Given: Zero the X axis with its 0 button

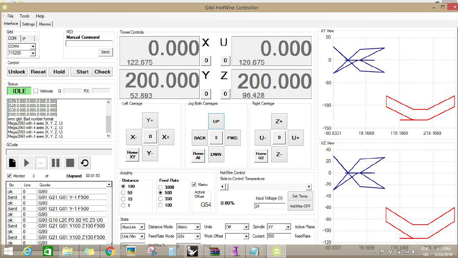Looking at the screenshot, I should (206, 61).
